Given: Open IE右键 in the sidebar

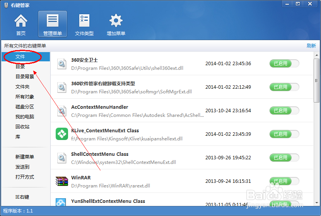Looking at the screenshot, I should tap(22, 197).
